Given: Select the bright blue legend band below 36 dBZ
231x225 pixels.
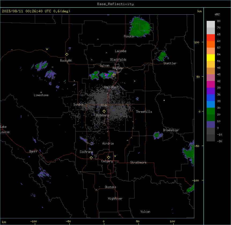Looking at the screenshot, I should (211, 98).
